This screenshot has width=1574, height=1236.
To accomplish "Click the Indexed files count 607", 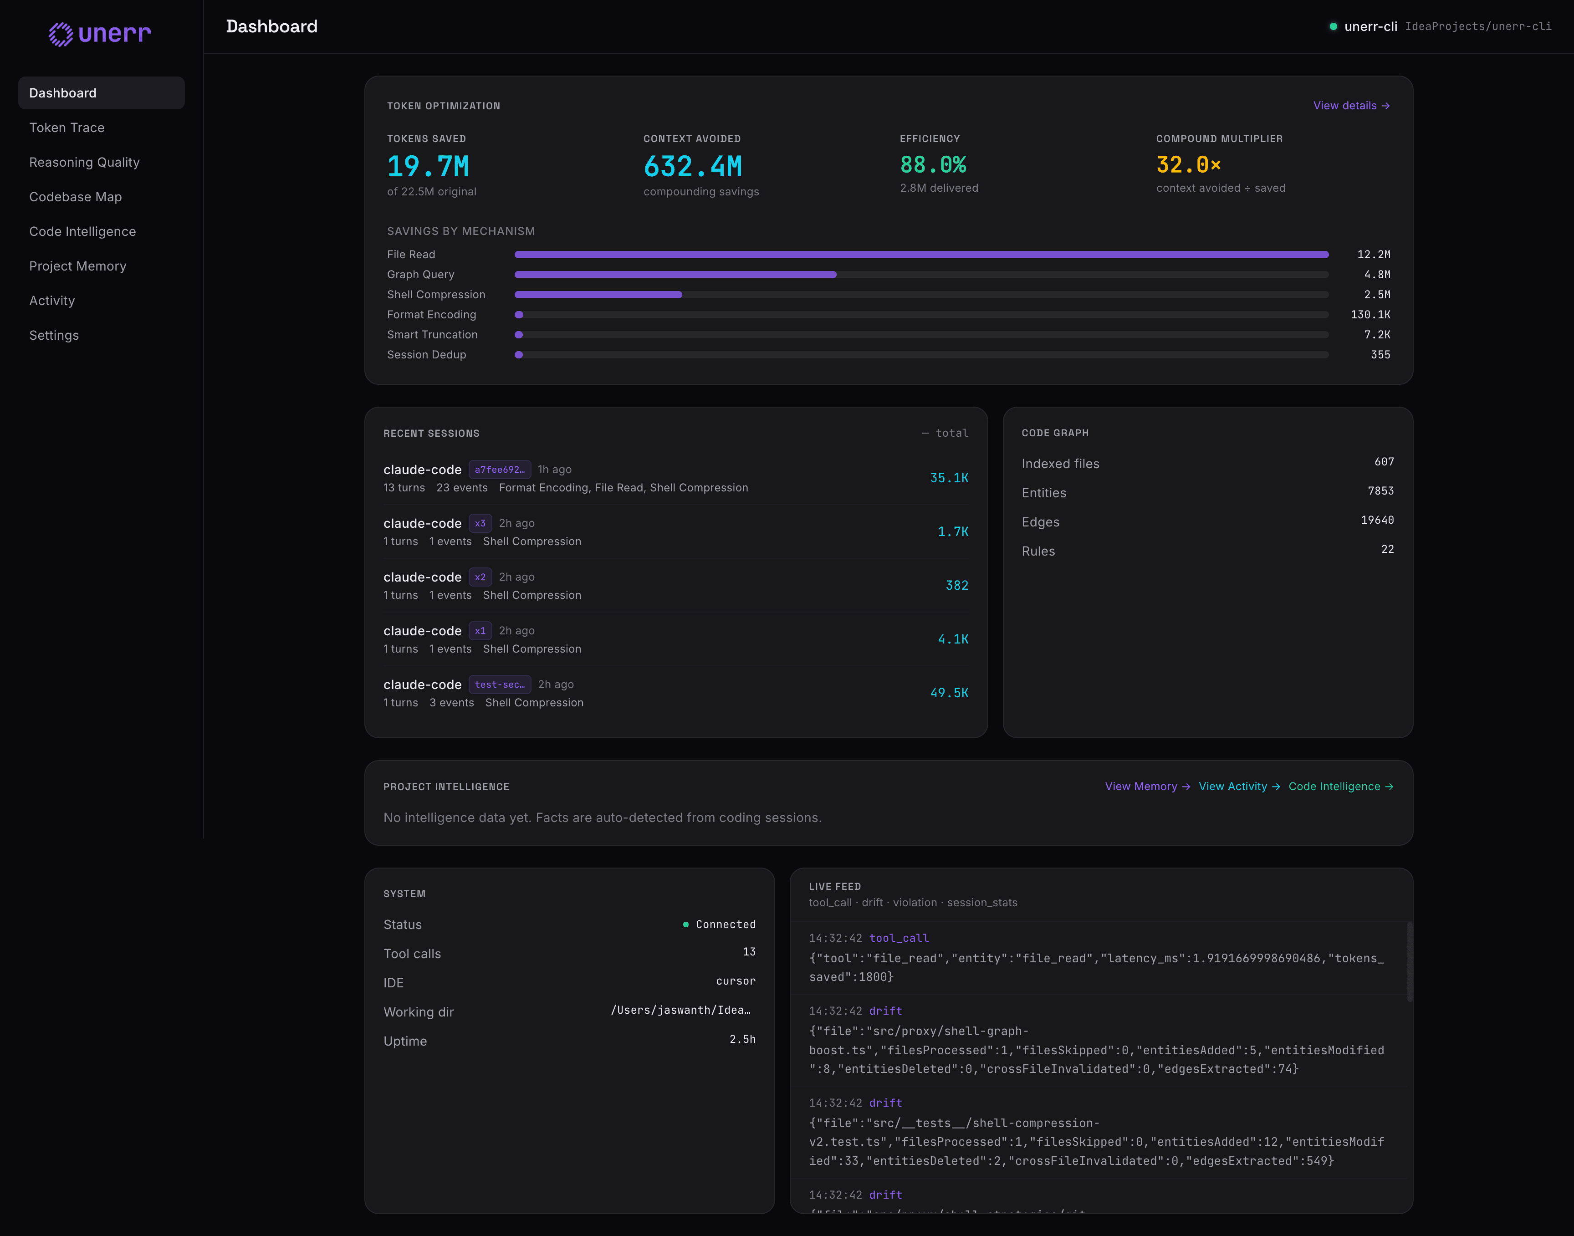I will pyautogui.click(x=1384, y=462).
